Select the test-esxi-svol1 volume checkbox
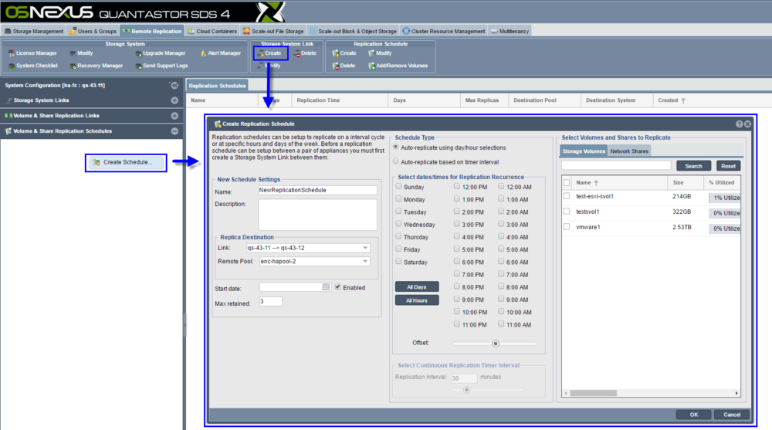This screenshot has height=430, width=772. pos(566,196)
